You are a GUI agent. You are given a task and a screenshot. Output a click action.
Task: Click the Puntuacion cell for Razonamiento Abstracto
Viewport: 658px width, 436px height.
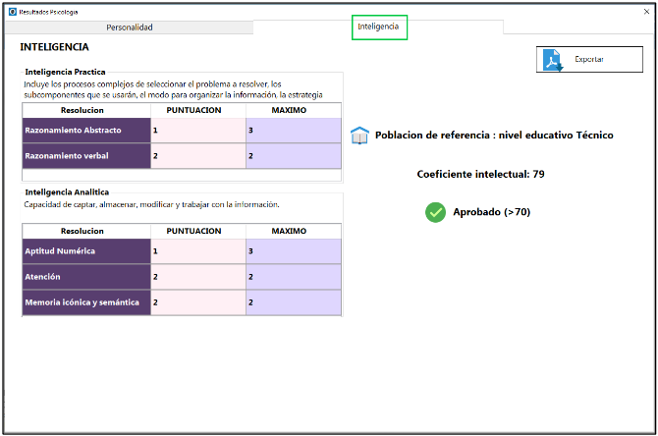click(x=197, y=130)
